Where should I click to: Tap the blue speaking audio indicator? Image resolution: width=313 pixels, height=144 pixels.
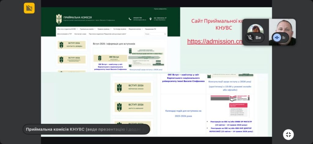[277, 38]
